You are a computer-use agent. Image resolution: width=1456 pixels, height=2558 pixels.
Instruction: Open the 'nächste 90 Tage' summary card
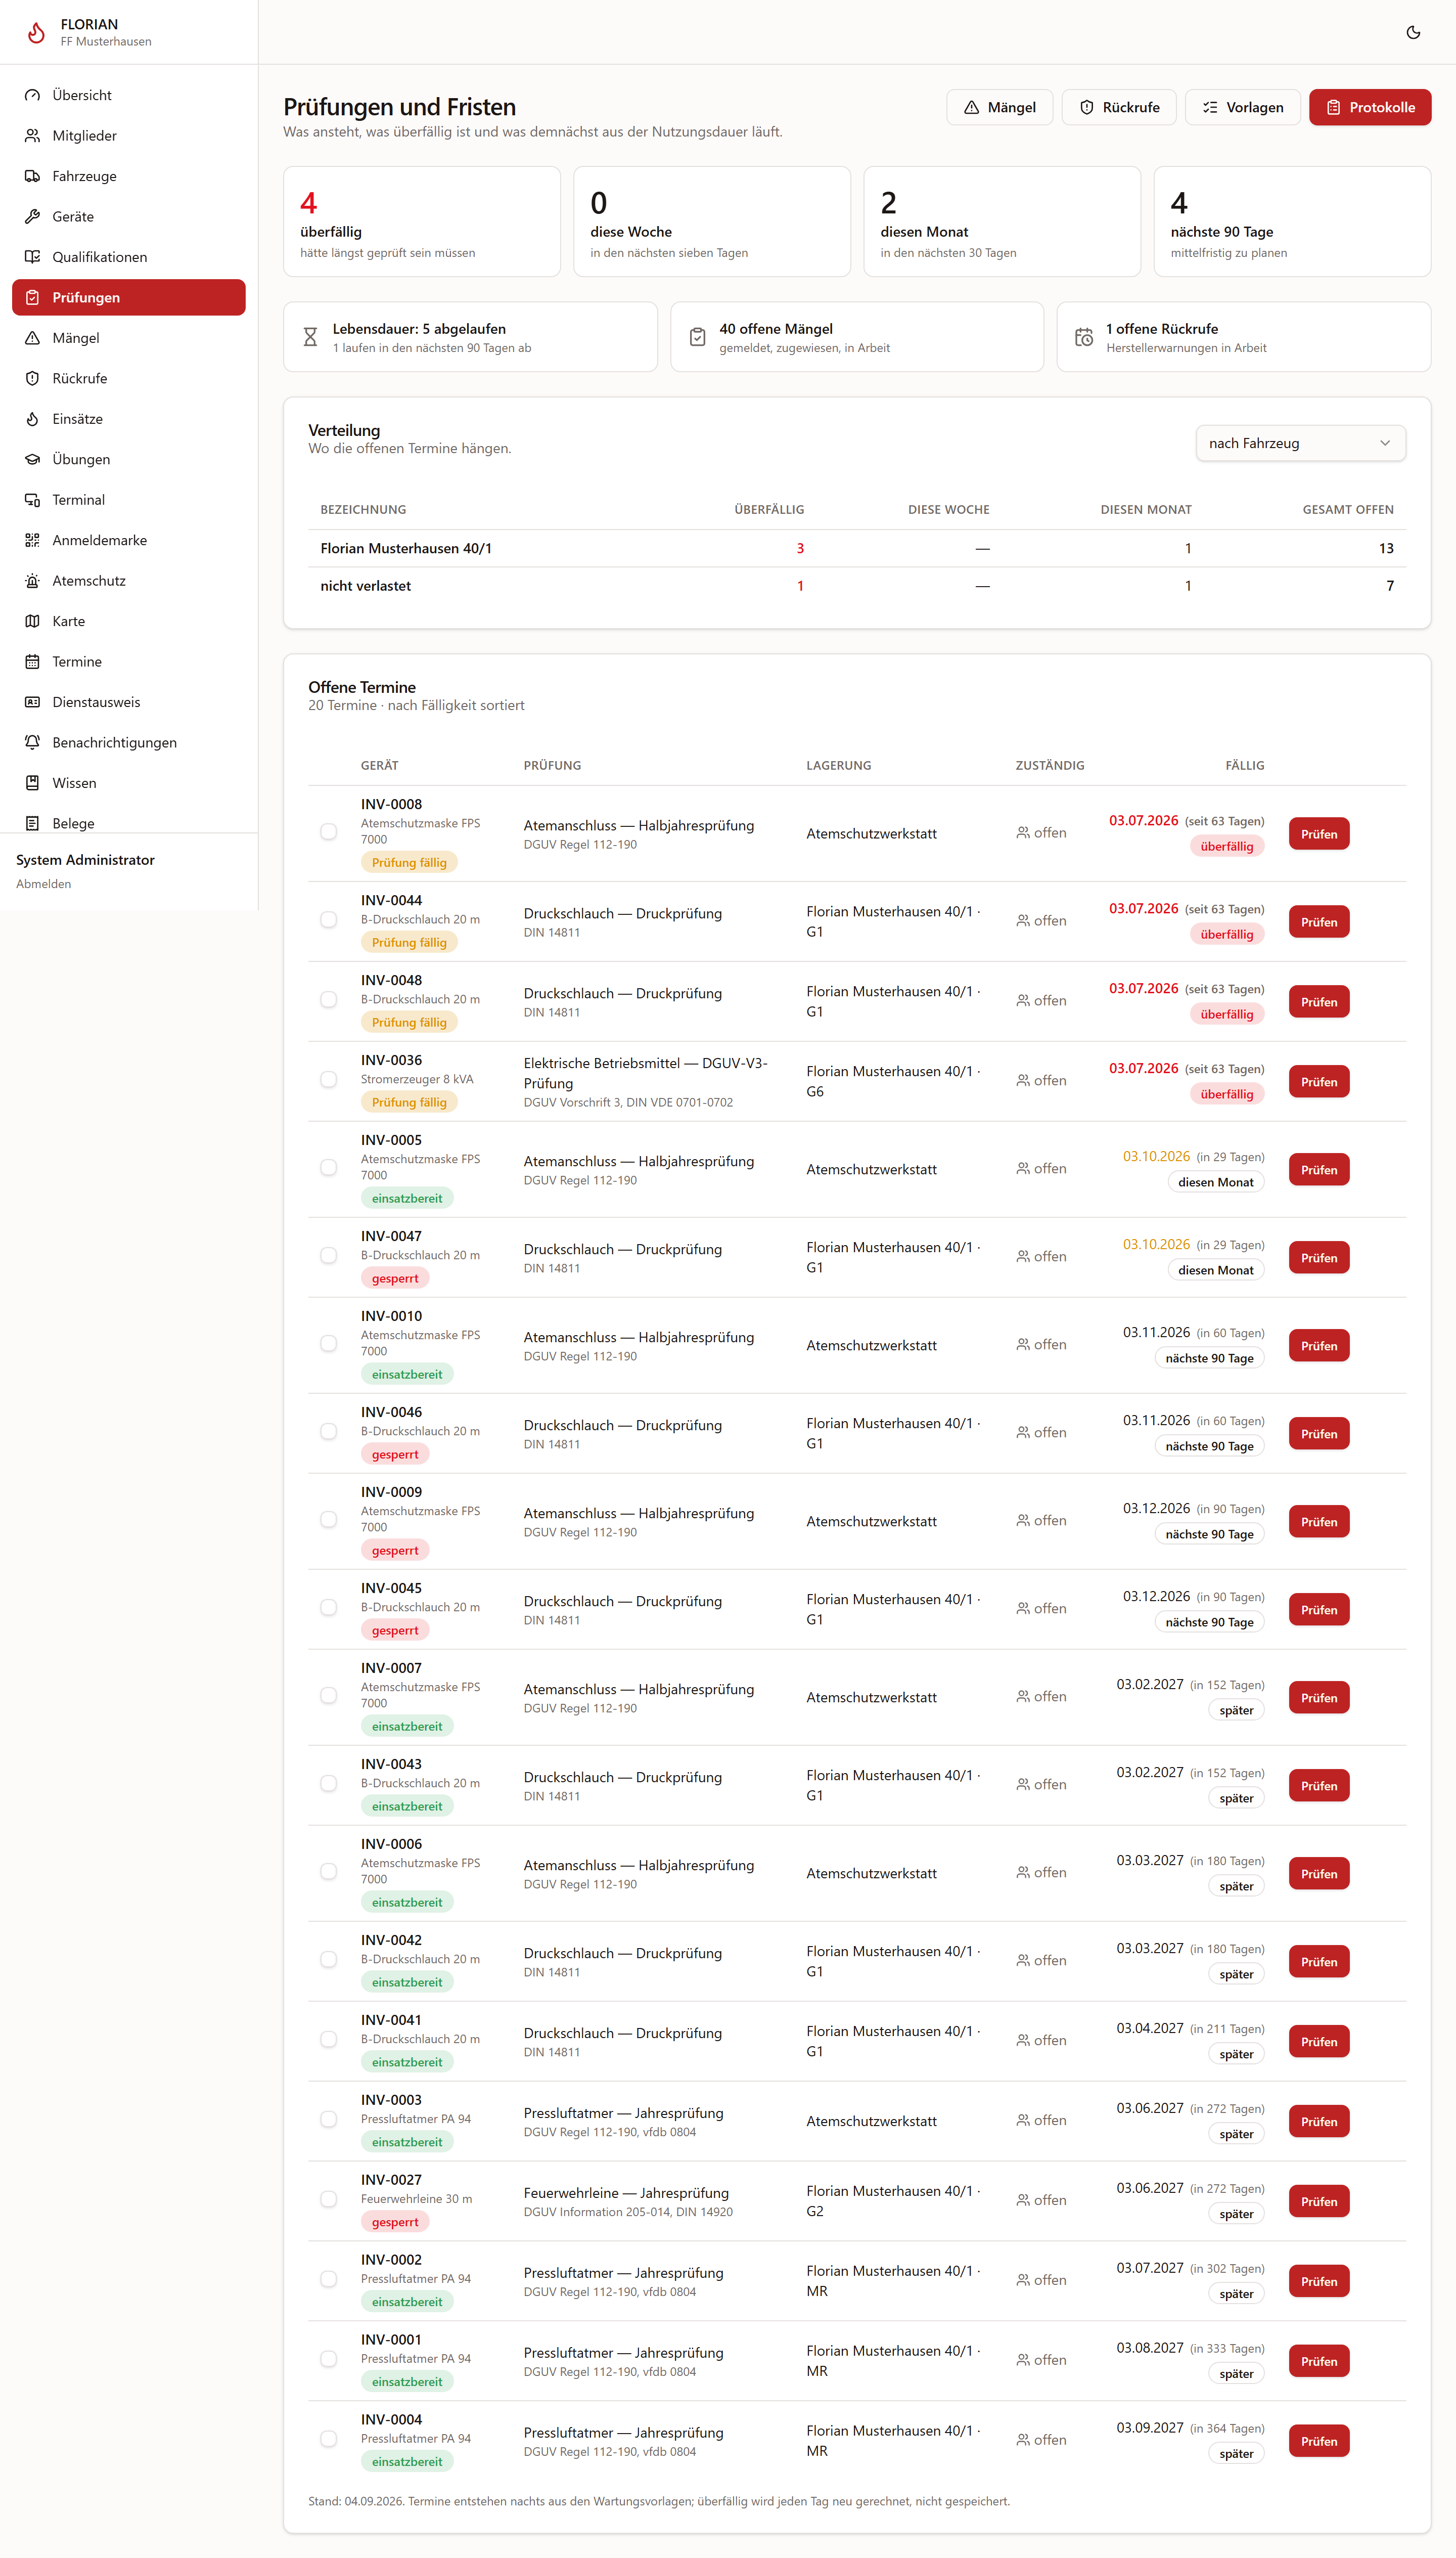tap(1292, 222)
